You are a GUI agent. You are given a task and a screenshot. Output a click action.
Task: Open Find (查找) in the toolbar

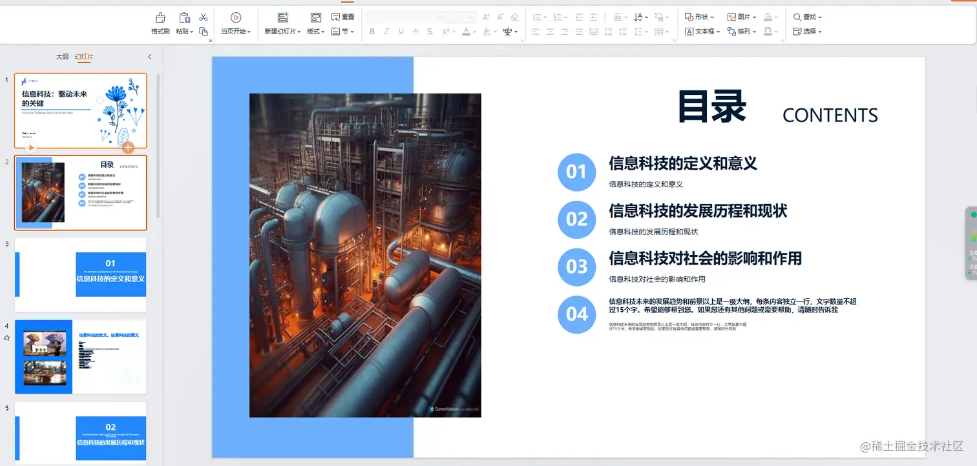tap(806, 17)
